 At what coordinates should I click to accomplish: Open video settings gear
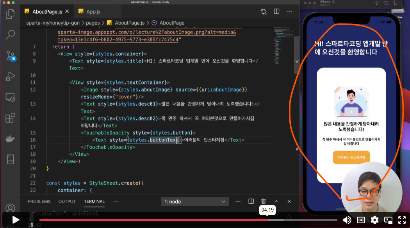[x=374, y=220]
